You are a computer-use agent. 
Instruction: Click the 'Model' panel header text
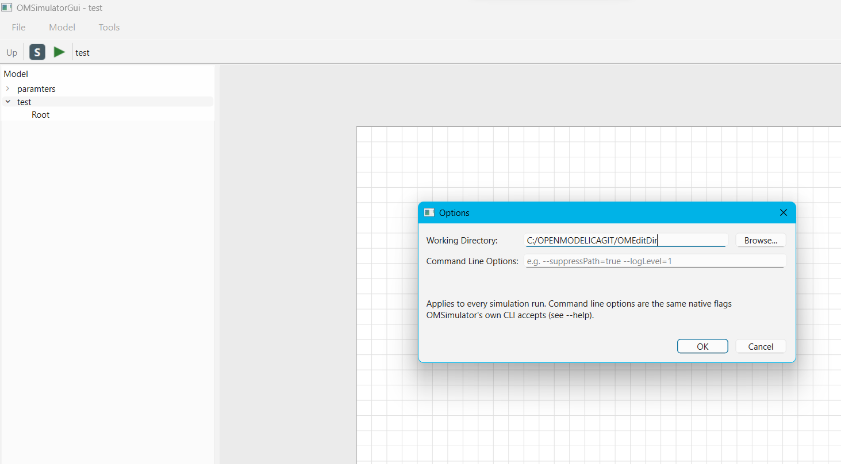click(16, 74)
